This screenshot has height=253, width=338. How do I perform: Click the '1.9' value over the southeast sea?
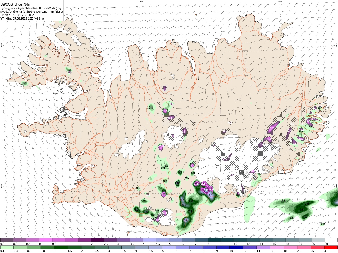pos(305,216)
